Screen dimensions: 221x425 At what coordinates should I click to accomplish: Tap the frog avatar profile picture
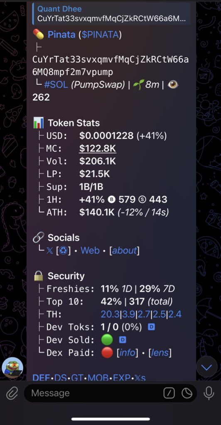[12, 368]
